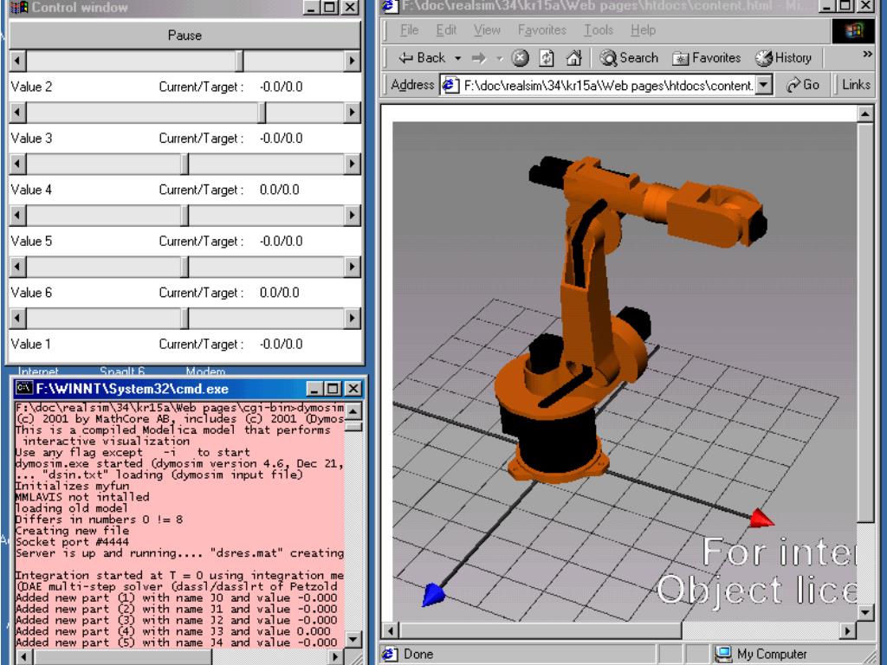
Task: Click the browser horizontal scrollbar right arrow
Action: pos(847,630)
